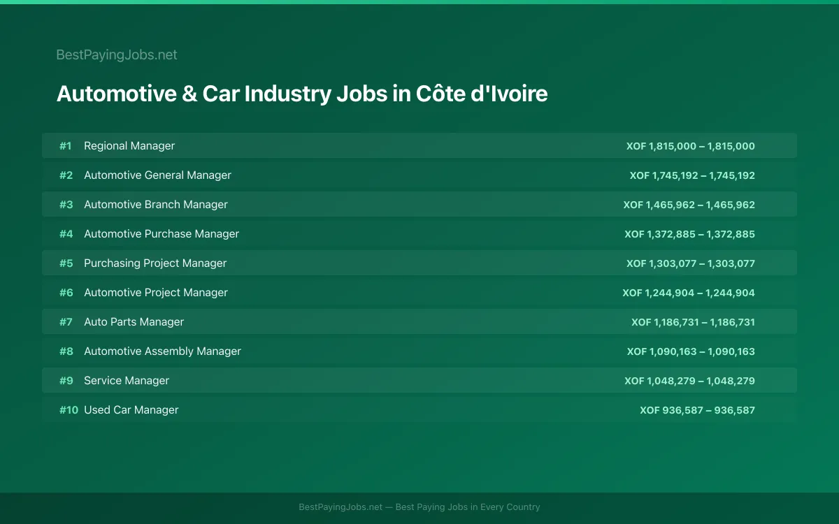Click the Automotive & Car Industry Jobs title
Viewport: 839px width, 524px height.
click(302, 94)
